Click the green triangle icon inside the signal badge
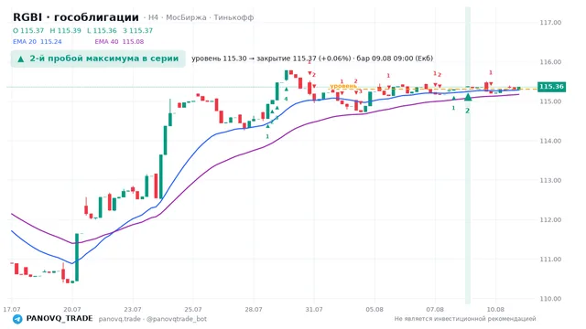Viewport: 586px width, 329px height. [x=21, y=58]
